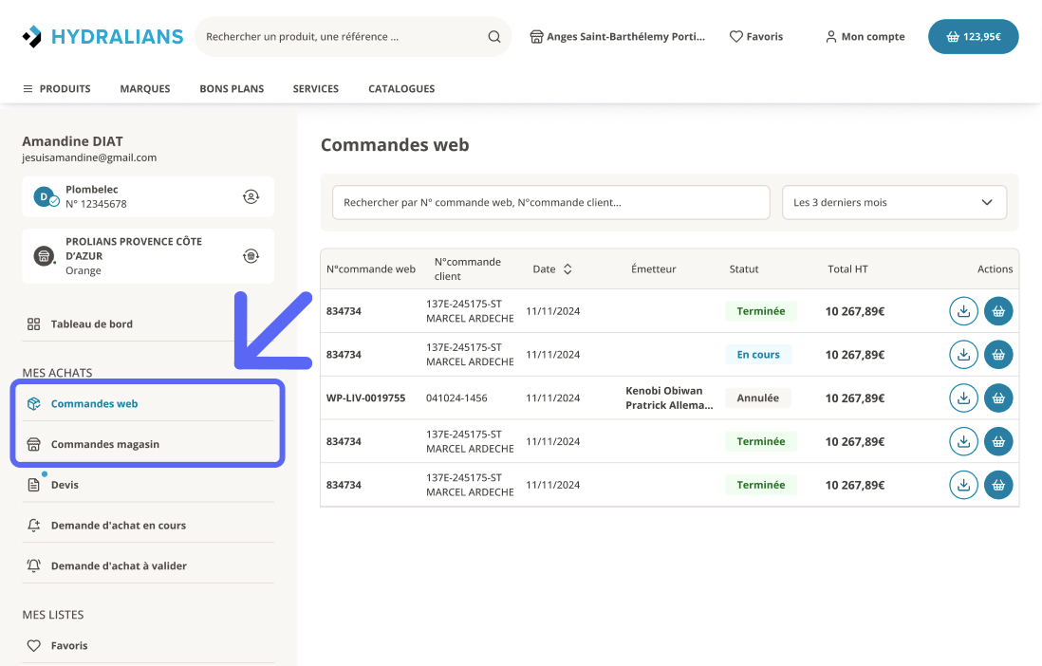The width and height of the screenshot is (1042, 666).
Task: Click the Annulée status badge
Action: (757, 398)
